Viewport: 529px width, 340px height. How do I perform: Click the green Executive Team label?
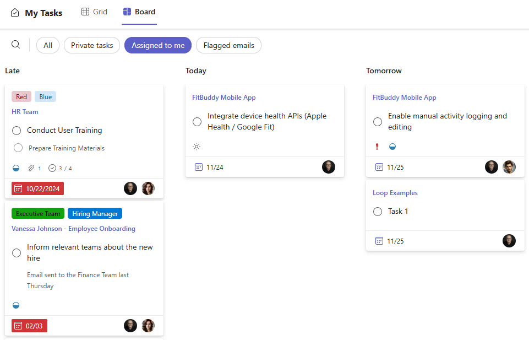pyautogui.click(x=38, y=214)
